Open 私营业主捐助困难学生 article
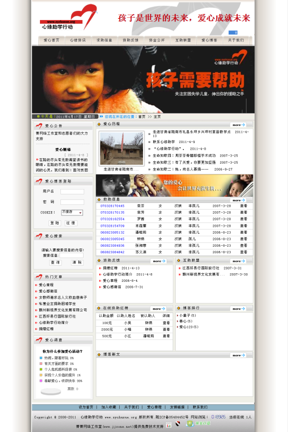 [x=57, y=303]
